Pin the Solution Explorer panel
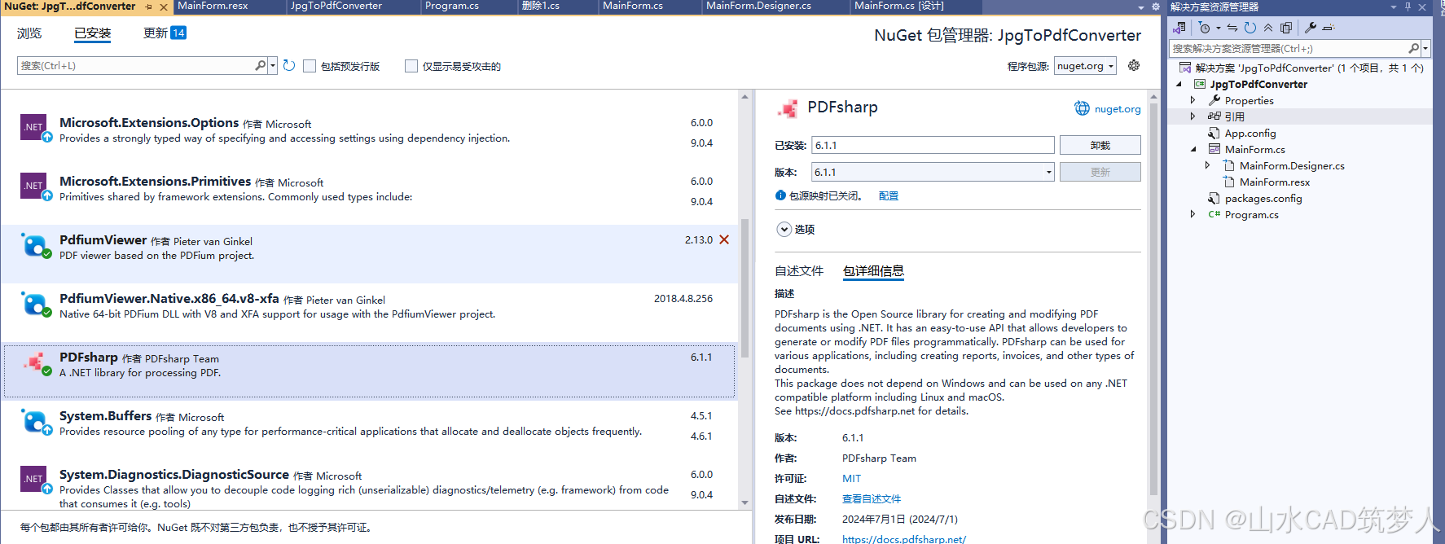 (x=1408, y=7)
